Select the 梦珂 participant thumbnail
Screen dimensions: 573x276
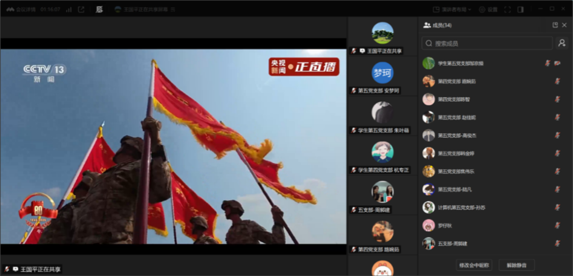point(382,74)
